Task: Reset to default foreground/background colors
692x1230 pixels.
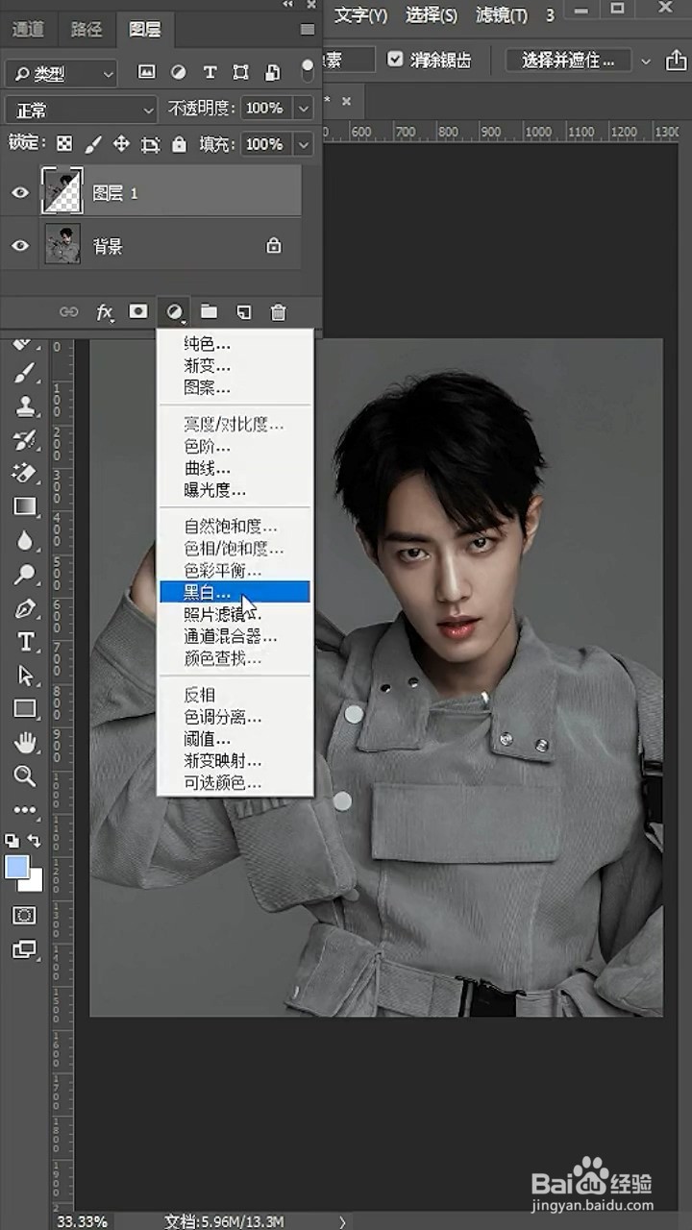Action: (x=12, y=840)
